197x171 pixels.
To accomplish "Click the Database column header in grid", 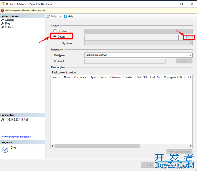I will (x=116, y=77).
